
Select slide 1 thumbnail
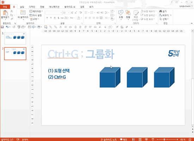point(15,38)
